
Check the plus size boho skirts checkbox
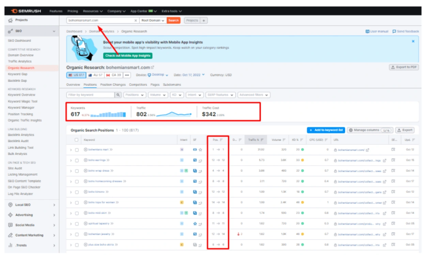(x=77, y=245)
